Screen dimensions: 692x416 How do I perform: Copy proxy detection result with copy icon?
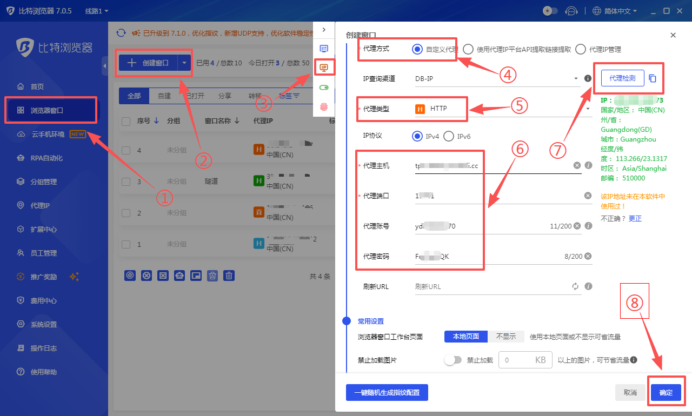coord(653,78)
